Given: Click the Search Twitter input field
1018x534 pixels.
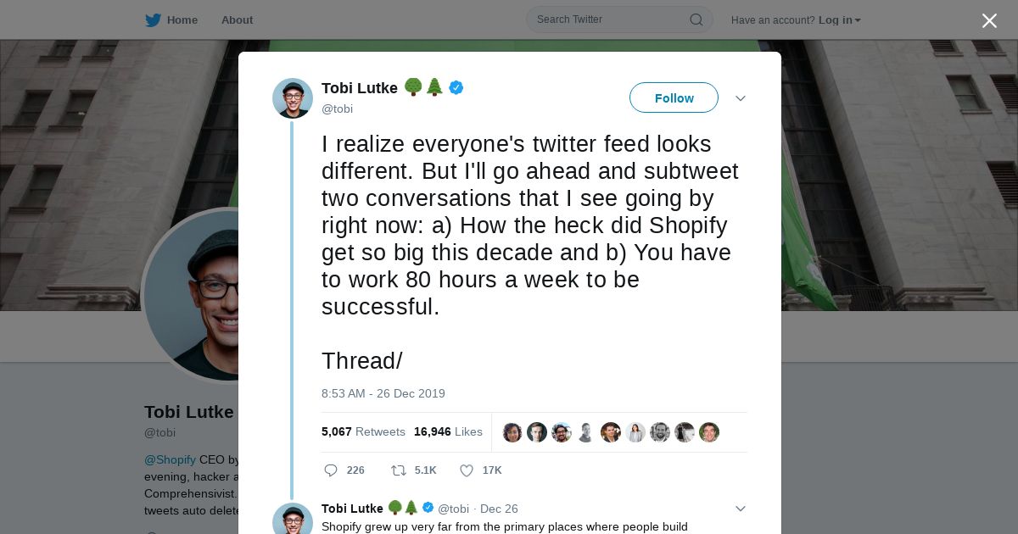Looking at the screenshot, I should tap(607, 19).
